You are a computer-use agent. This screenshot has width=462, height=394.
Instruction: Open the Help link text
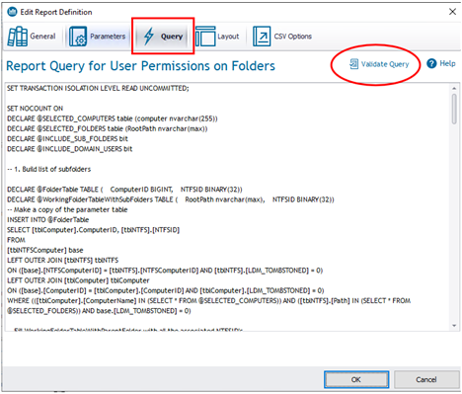click(447, 63)
